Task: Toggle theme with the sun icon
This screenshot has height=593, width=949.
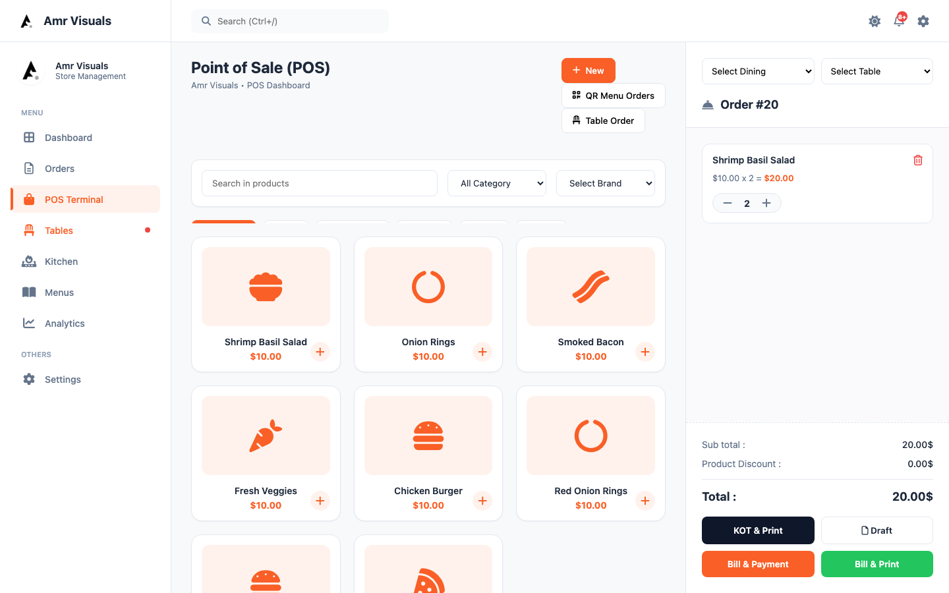Action: coord(875,21)
